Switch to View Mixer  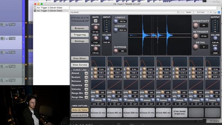click(80, 58)
